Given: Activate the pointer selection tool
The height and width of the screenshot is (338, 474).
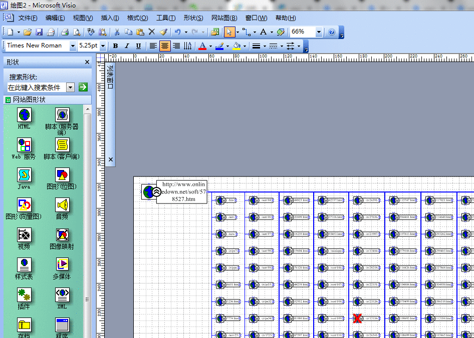Looking at the screenshot, I should [x=228, y=31].
